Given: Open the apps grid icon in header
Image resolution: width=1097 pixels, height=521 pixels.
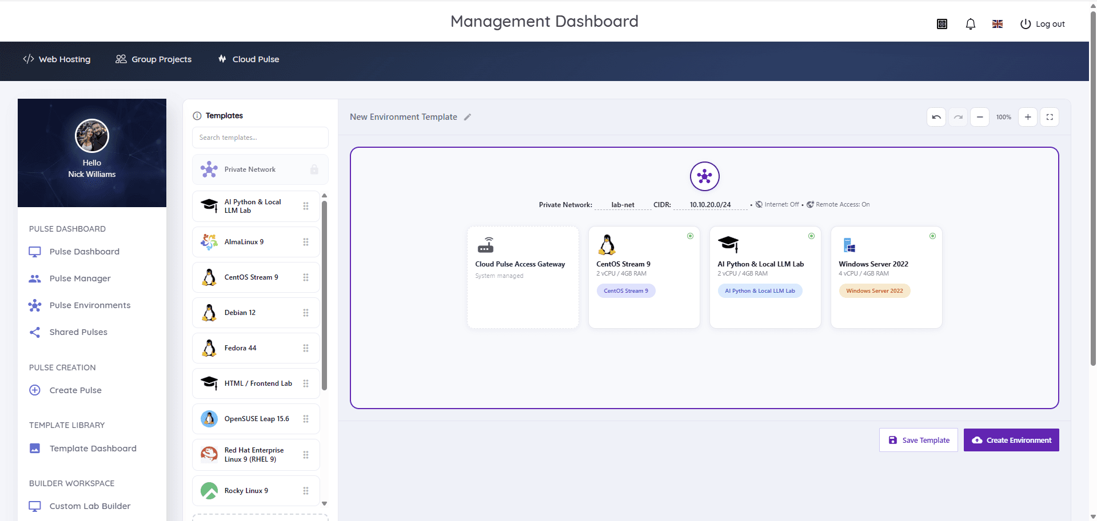Looking at the screenshot, I should (942, 24).
